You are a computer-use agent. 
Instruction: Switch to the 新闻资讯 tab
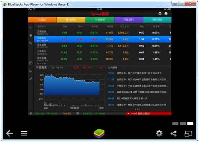[x=71, y=20]
